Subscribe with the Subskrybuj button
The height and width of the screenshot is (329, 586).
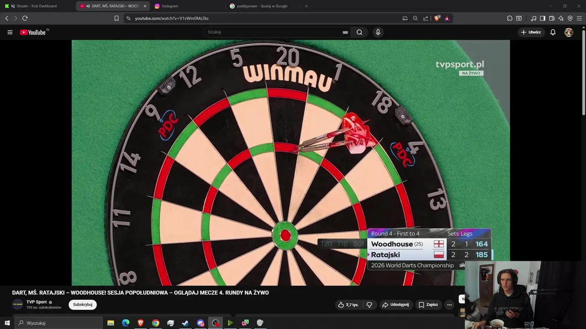point(83,305)
